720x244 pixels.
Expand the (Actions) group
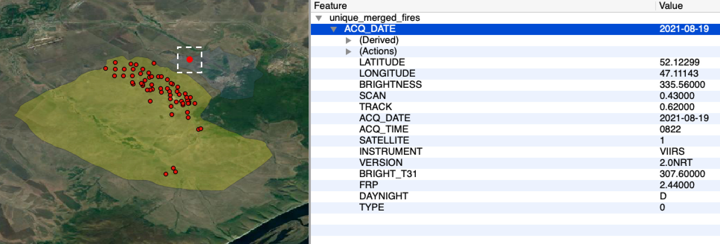click(x=348, y=51)
